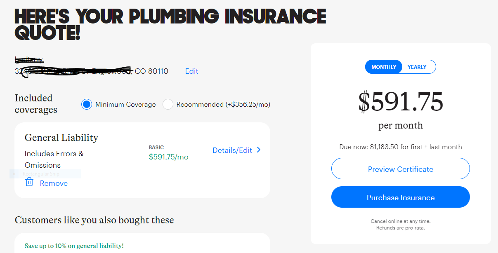Click the large $591.75 monthly price
Image resolution: width=498 pixels, height=253 pixels.
[401, 102]
